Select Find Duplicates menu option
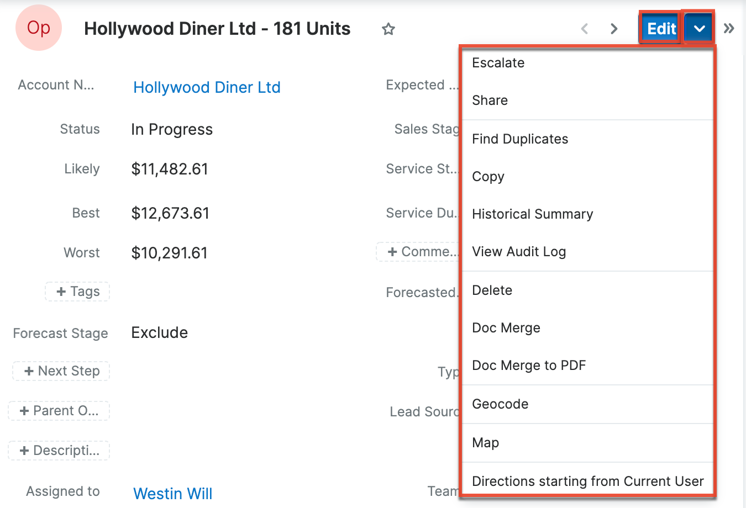 (x=520, y=139)
